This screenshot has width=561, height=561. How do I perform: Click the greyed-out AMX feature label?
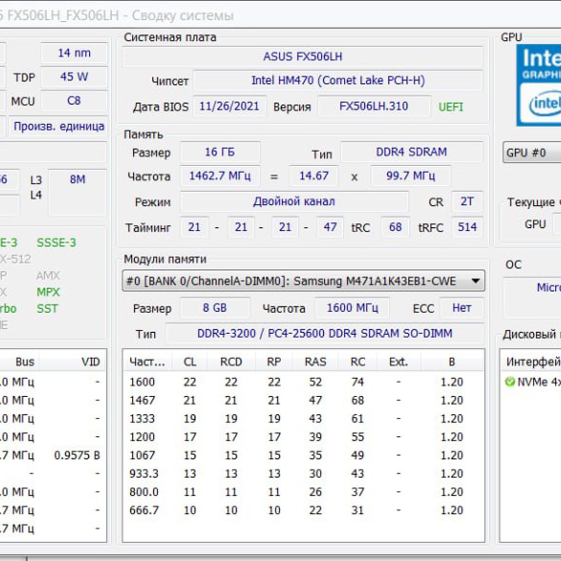(48, 276)
